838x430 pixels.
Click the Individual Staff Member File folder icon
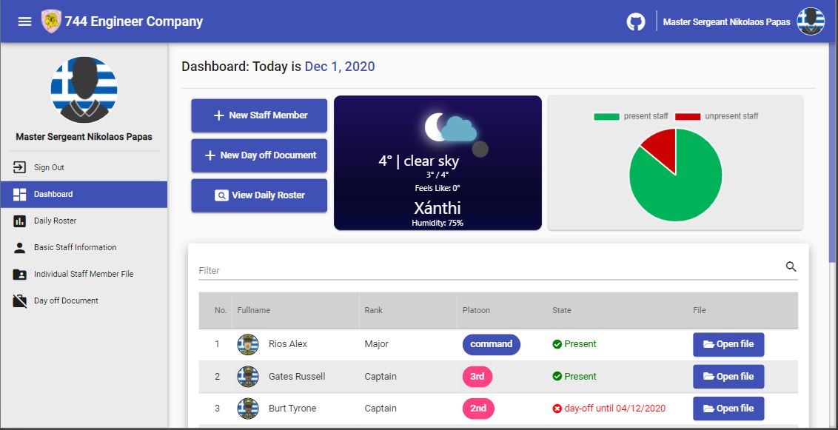point(19,275)
